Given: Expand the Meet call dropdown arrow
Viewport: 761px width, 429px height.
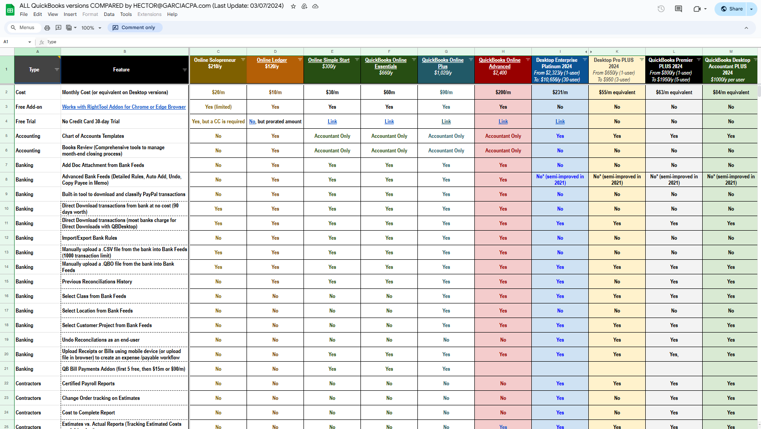Looking at the screenshot, I should point(706,9).
